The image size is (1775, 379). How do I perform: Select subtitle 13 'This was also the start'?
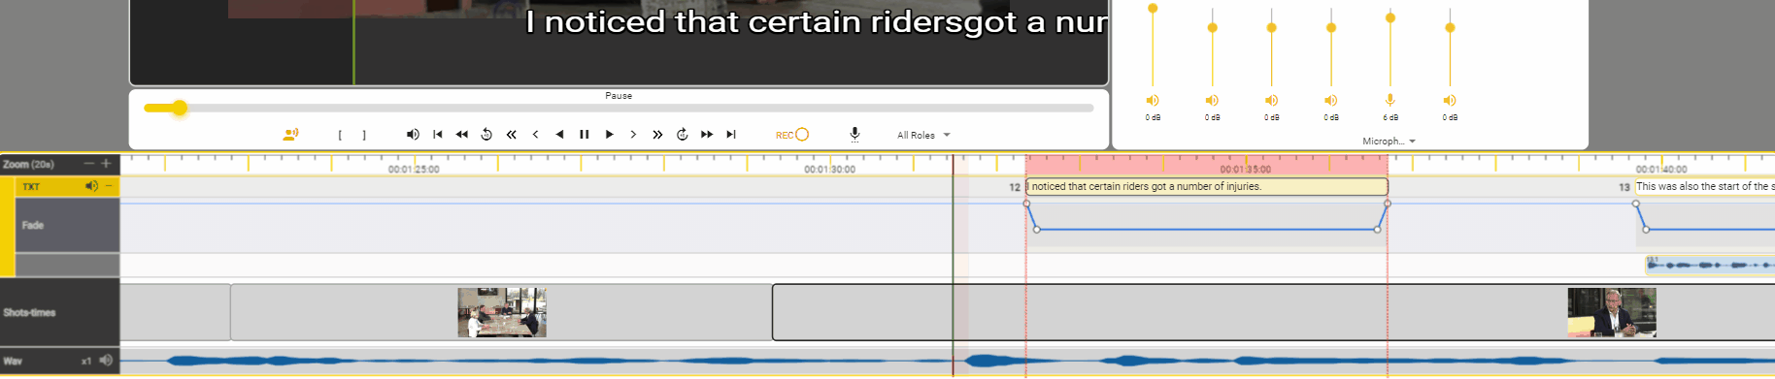click(1705, 187)
